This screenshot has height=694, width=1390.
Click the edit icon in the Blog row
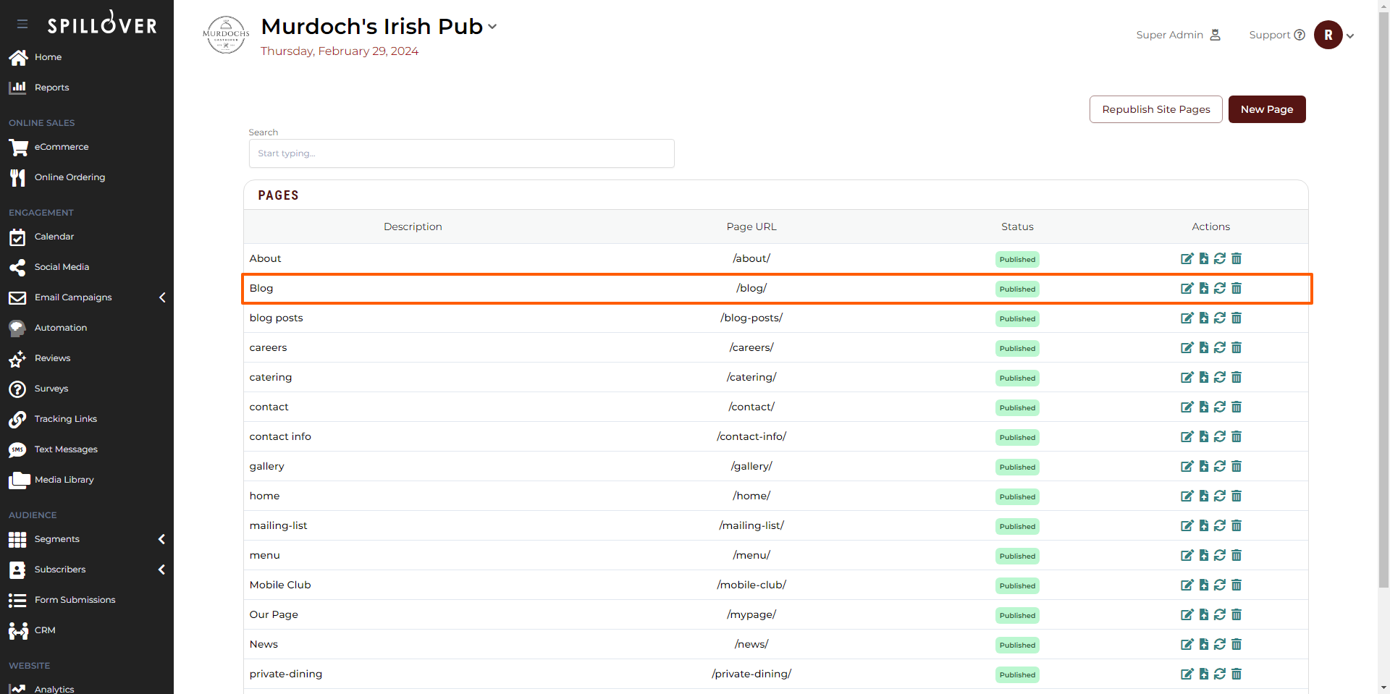[1187, 288]
